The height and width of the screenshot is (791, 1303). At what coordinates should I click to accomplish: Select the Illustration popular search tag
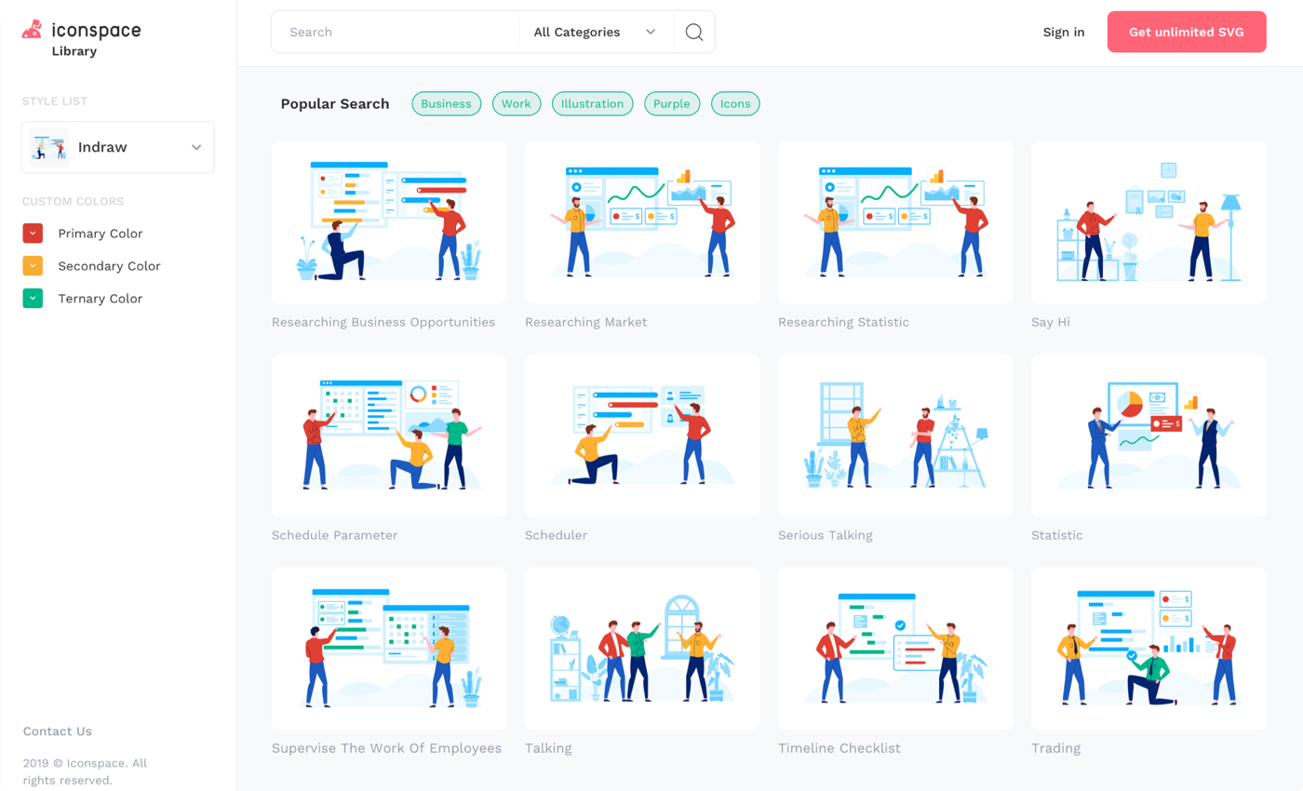click(592, 104)
